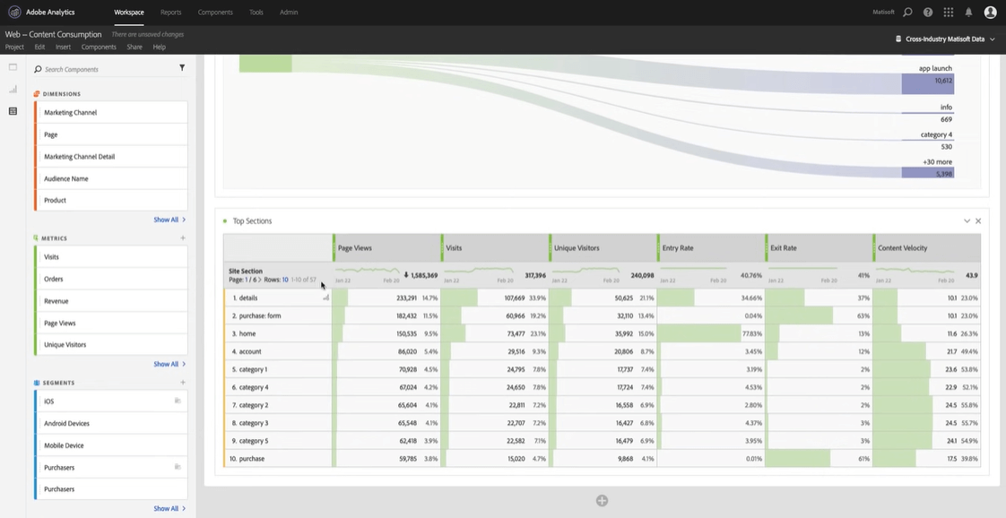Open the apps grid switcher icon
1006x518 pixels.
[949, 13]
